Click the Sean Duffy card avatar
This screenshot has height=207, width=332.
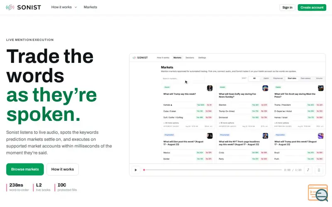[265, 88]
